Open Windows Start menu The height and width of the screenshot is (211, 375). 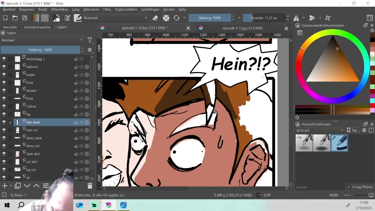coord(7,205)
